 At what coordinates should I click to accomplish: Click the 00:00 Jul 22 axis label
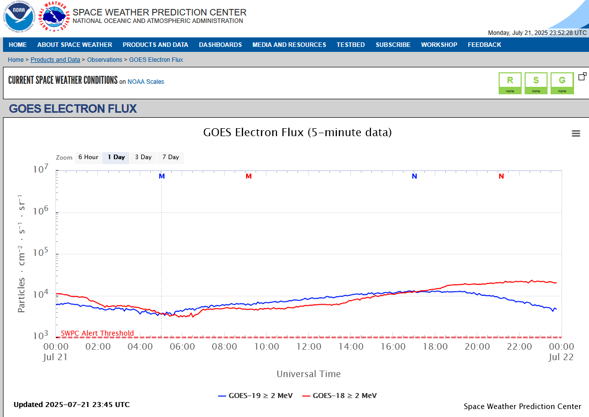[561, 352]
